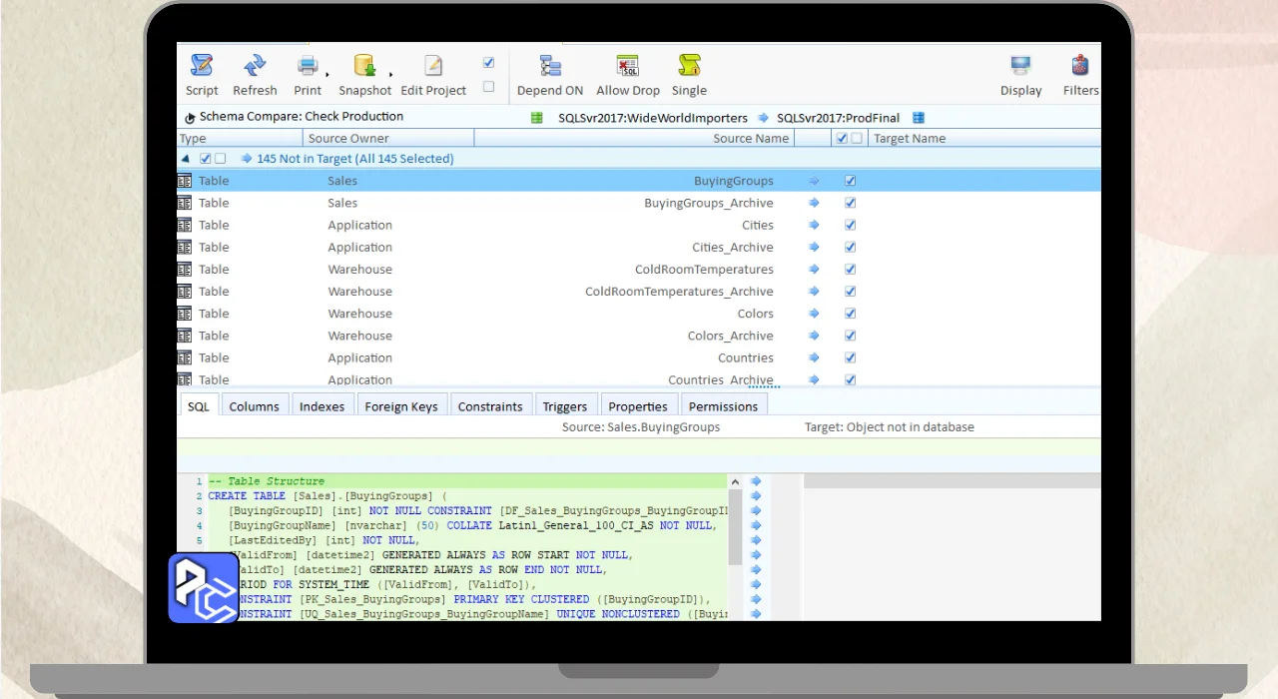Open the Filters tool
The width and height of the screenshot is (1278, 699).
click(x=1079, y=67)
